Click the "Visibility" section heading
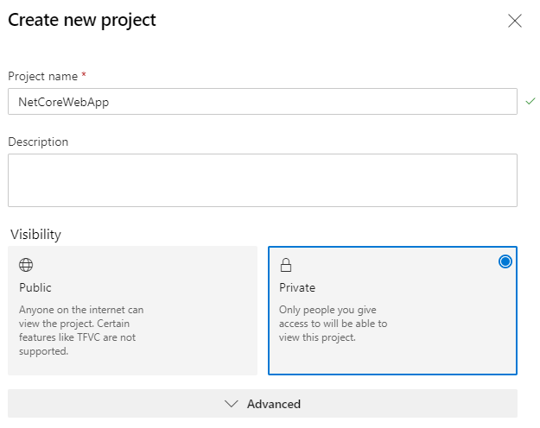This screenshot has height=428, width=540. click(35, 234)
